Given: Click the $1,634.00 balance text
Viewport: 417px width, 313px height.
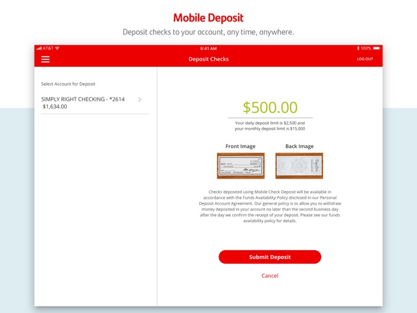Looking at the screenshot, I should click(54, 106).
